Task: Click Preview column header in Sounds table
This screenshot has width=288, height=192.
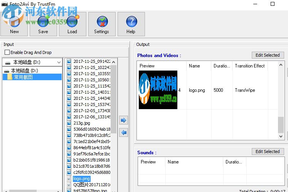Action: point(152,162)
